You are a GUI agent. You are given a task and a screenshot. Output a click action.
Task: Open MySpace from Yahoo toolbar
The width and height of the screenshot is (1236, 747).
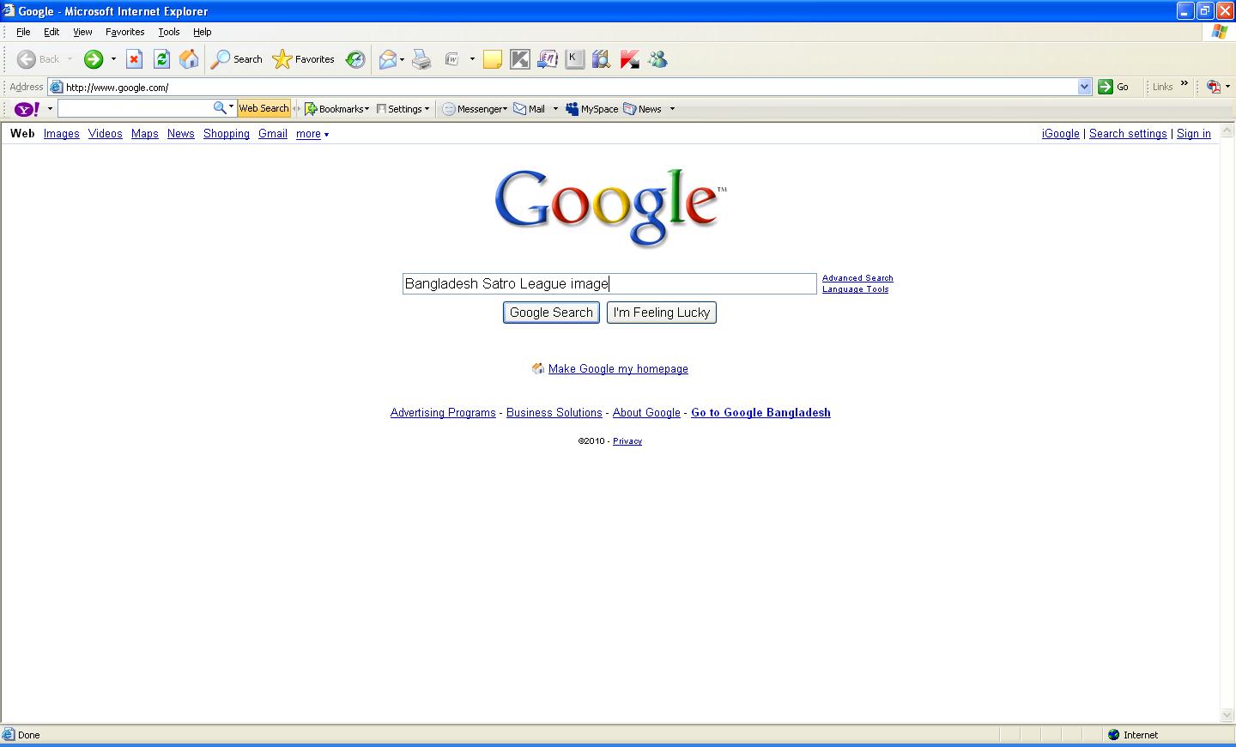pyautogui.click(x=591, y=109)
